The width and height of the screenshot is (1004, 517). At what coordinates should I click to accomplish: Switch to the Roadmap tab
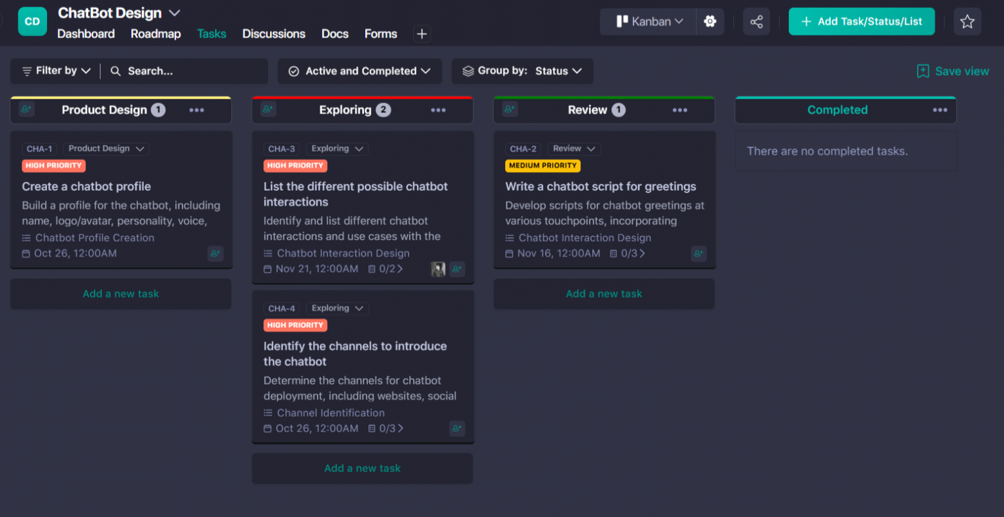[x=156, y=34]
